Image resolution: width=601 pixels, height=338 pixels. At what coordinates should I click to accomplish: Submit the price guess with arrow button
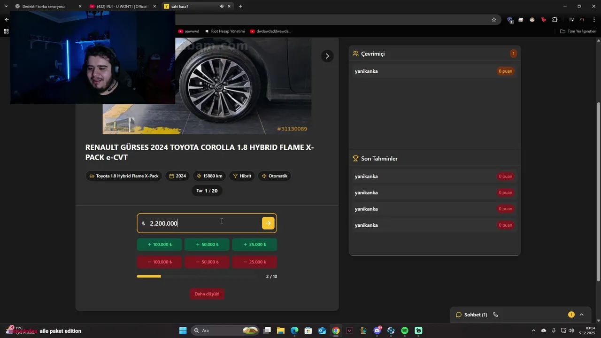268,223
